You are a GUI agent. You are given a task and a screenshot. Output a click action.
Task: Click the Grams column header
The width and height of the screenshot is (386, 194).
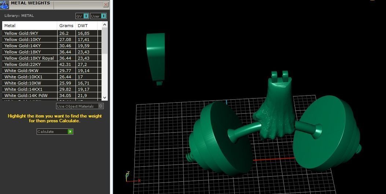pos(66,26)
